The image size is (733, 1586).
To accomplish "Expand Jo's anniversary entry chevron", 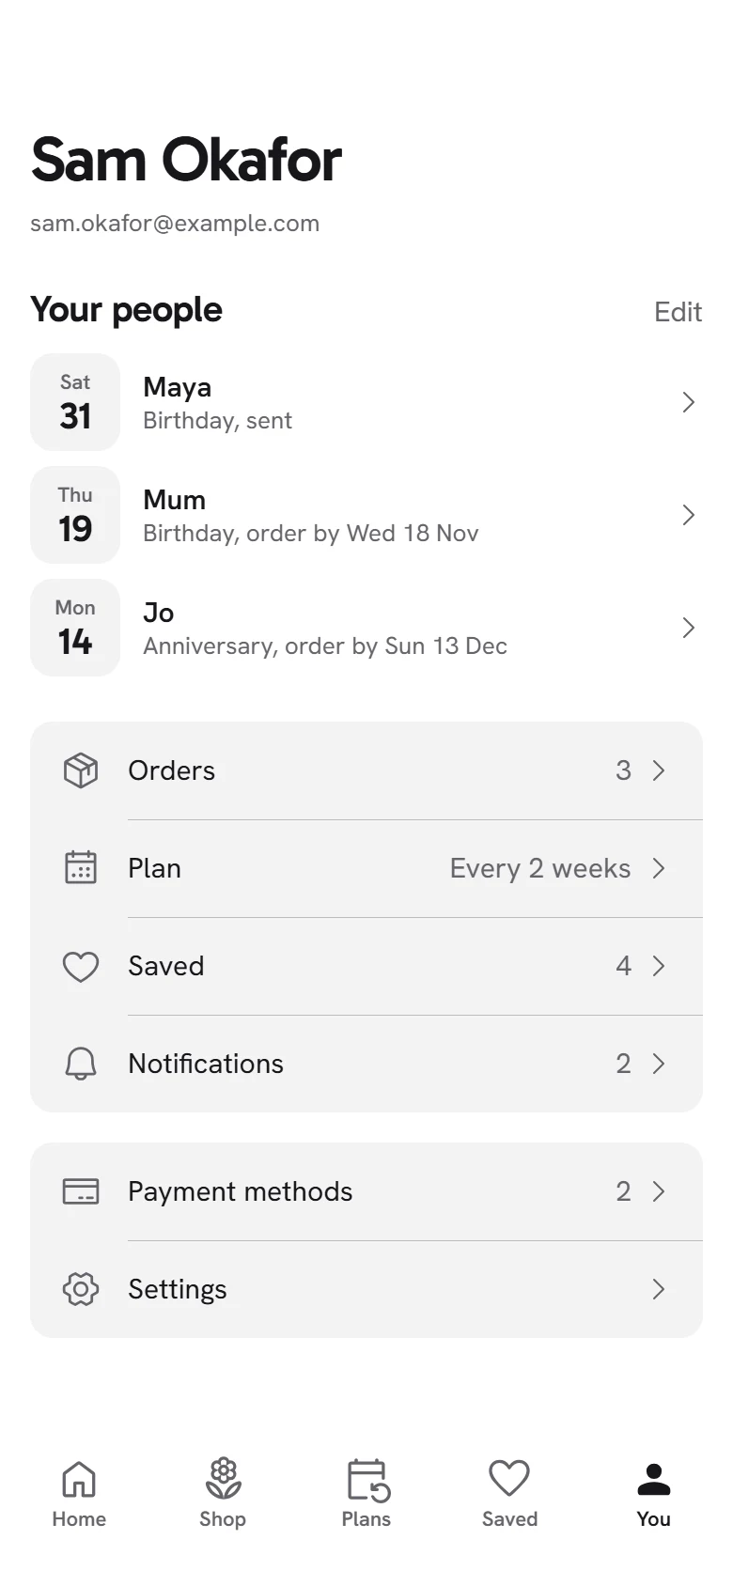I will coord(689,628).
